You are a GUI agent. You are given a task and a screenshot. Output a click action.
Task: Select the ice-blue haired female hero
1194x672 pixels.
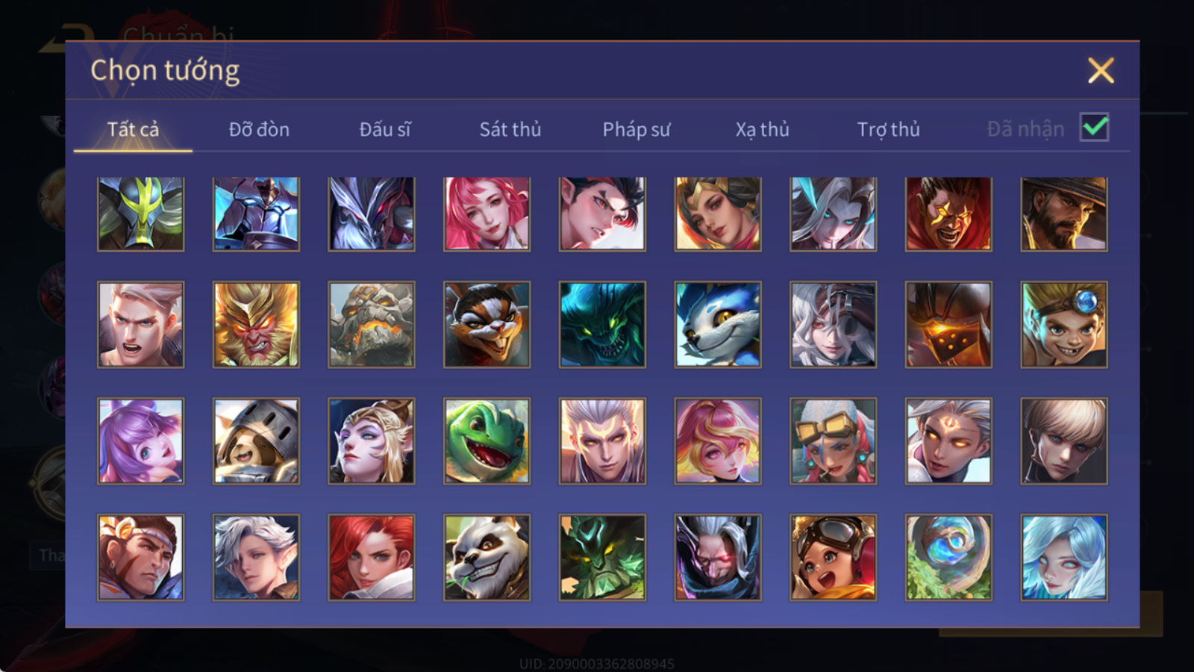point(1064,557)
